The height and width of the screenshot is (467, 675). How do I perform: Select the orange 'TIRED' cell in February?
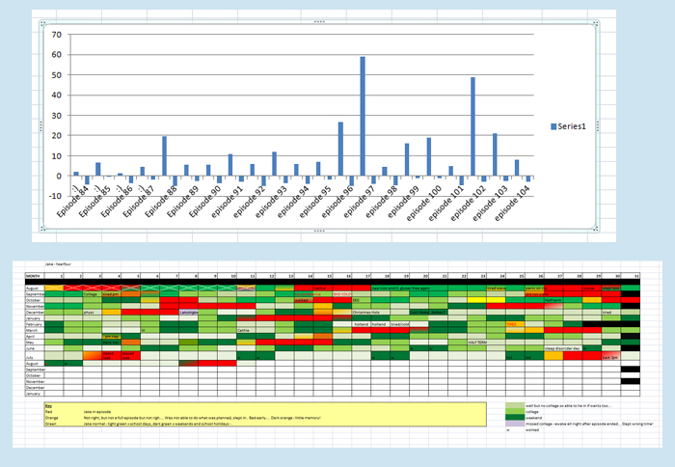[x=515, y=324]
